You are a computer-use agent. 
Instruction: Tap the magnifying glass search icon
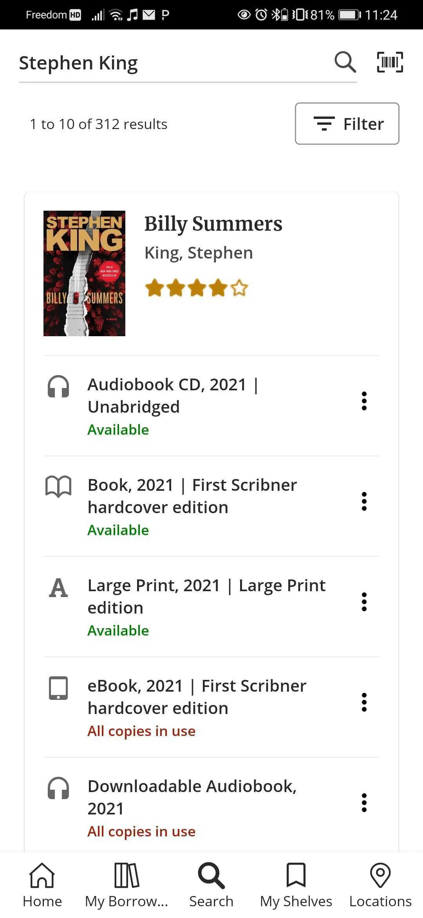click(x=345, y=62)
